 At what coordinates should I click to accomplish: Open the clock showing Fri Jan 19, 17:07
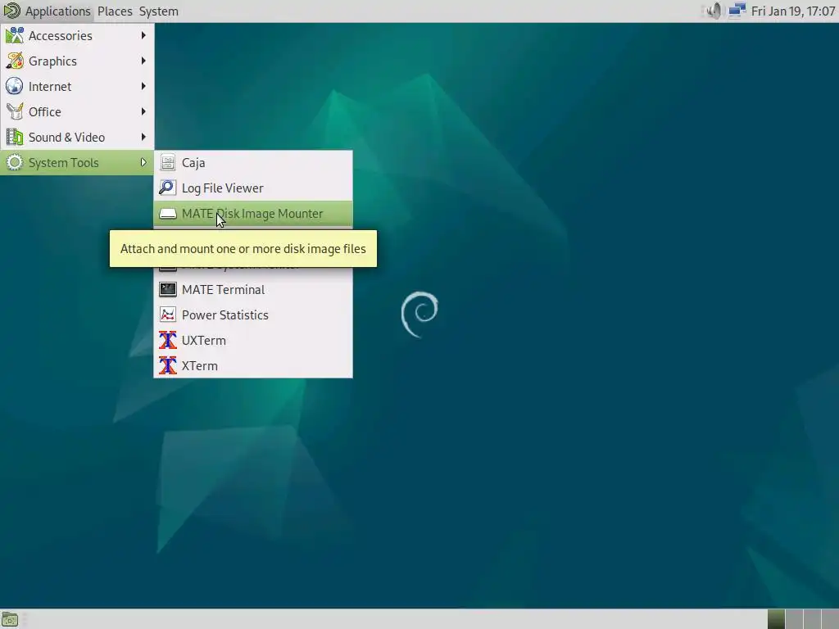[792, 11]
